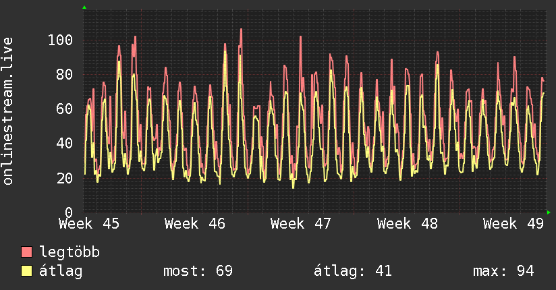The width and height of the screenshot is (556, 290).
Task: Select the 40 y-axis tick label
Action: [64, 144]
